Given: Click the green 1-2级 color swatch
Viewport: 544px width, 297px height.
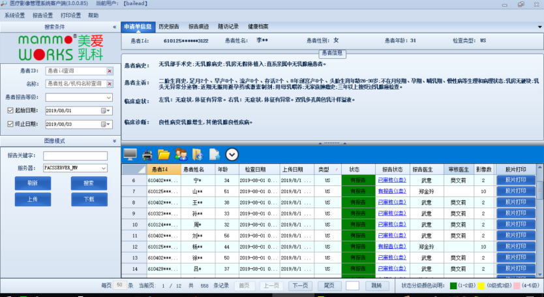Looking at the screenshot, I should pyautogui.click(x=453, y=285).
